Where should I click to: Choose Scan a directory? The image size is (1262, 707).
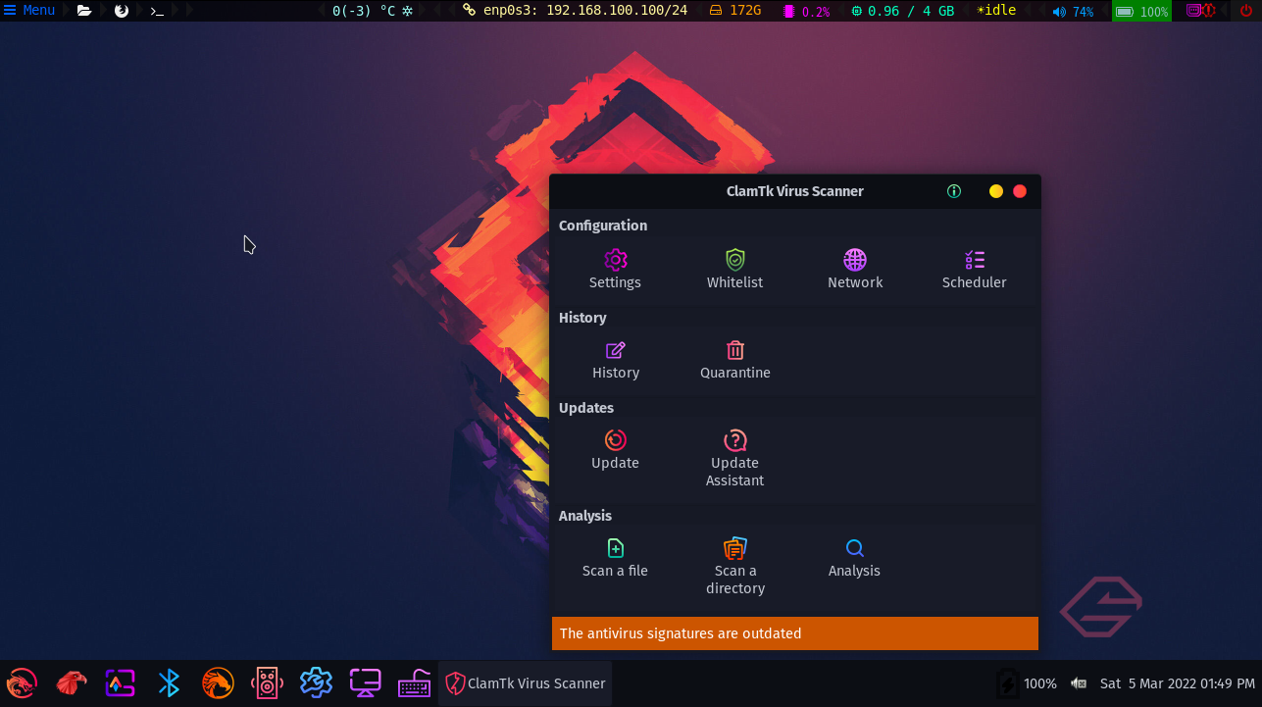[x=734, y=566]
